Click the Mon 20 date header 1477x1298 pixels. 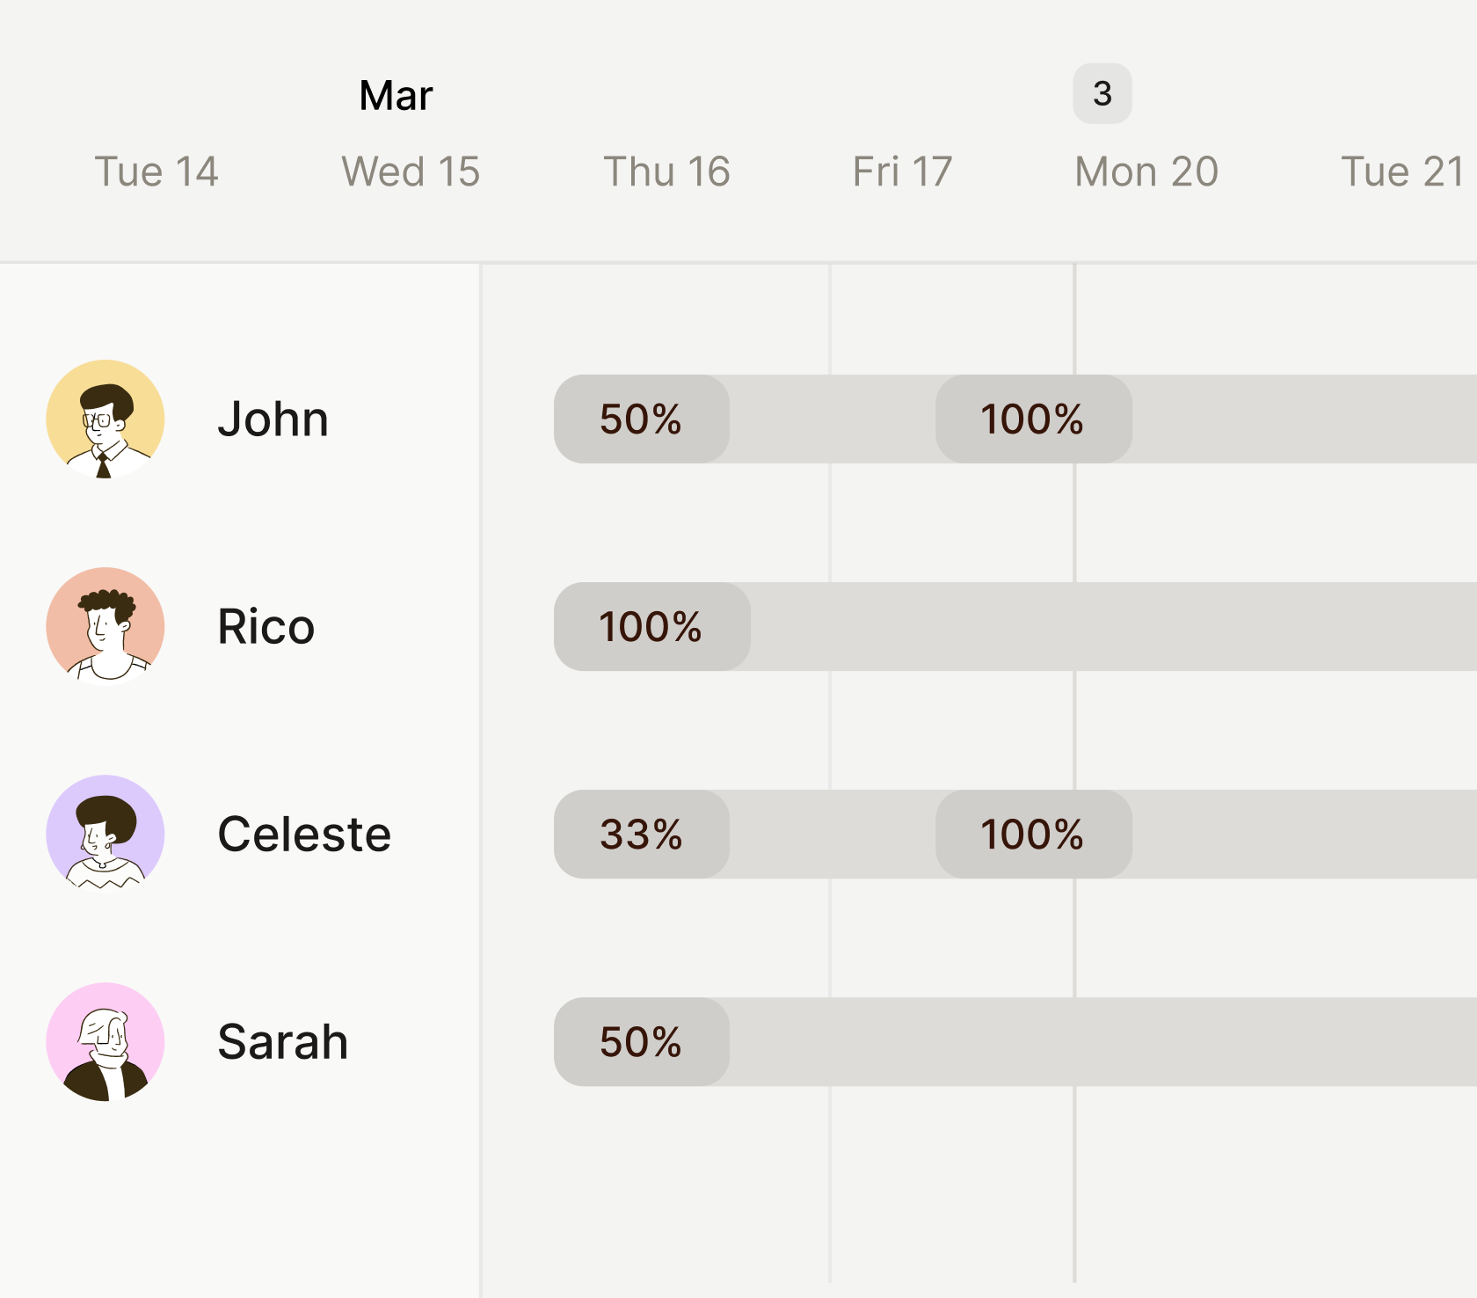click(1146, 171)
